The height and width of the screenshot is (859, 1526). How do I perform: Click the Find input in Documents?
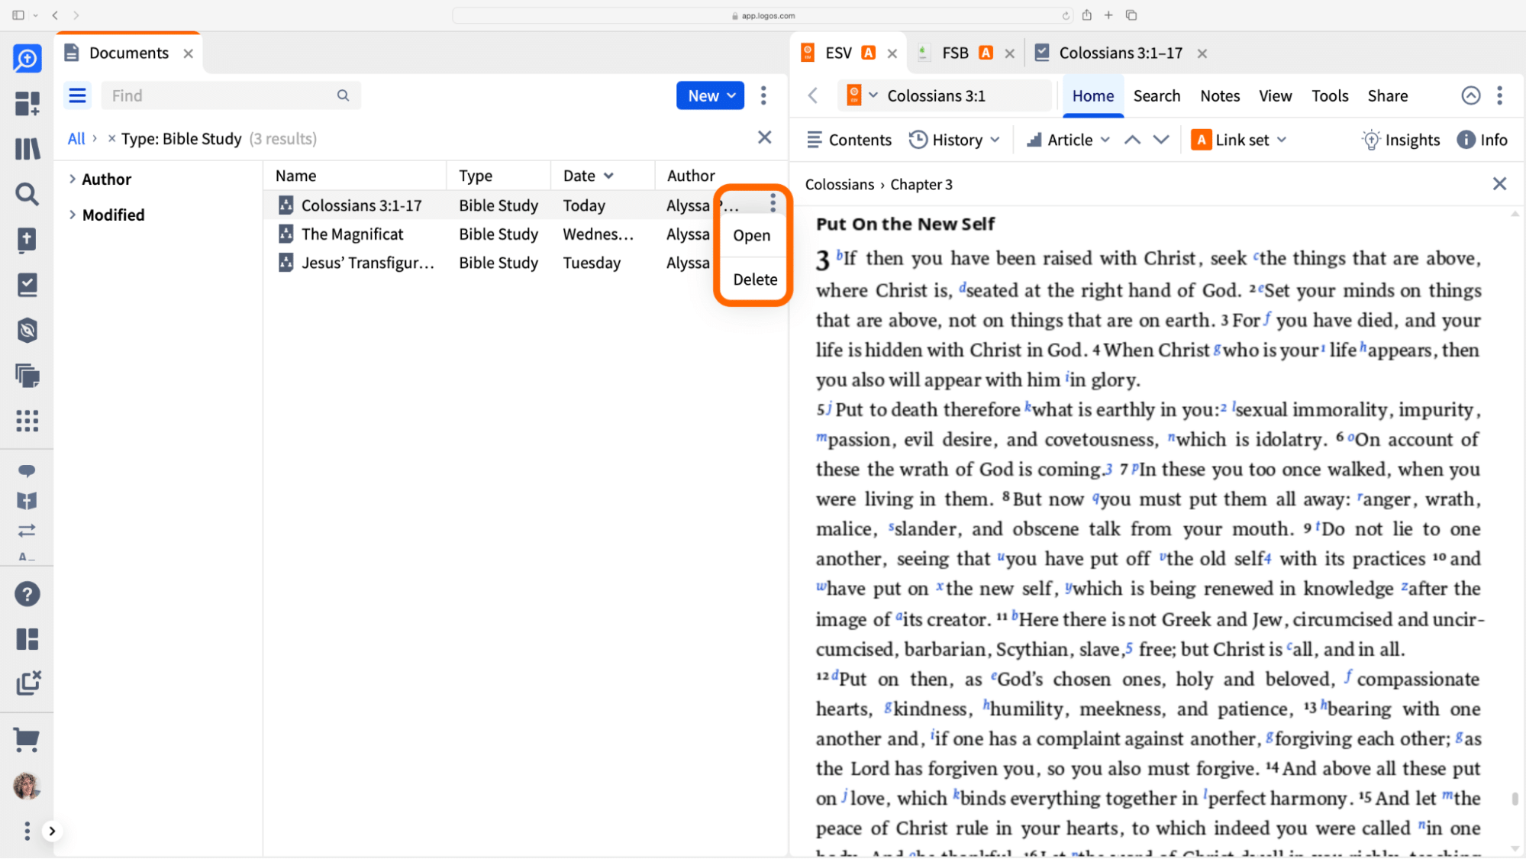coord(231,95)
